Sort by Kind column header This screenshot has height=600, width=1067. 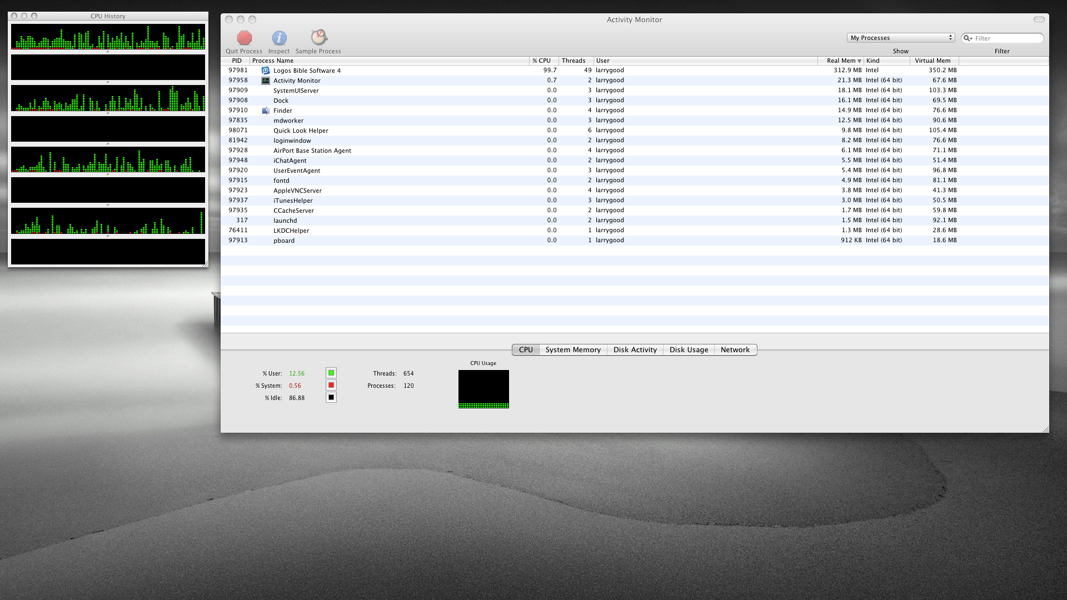(886, 61)
